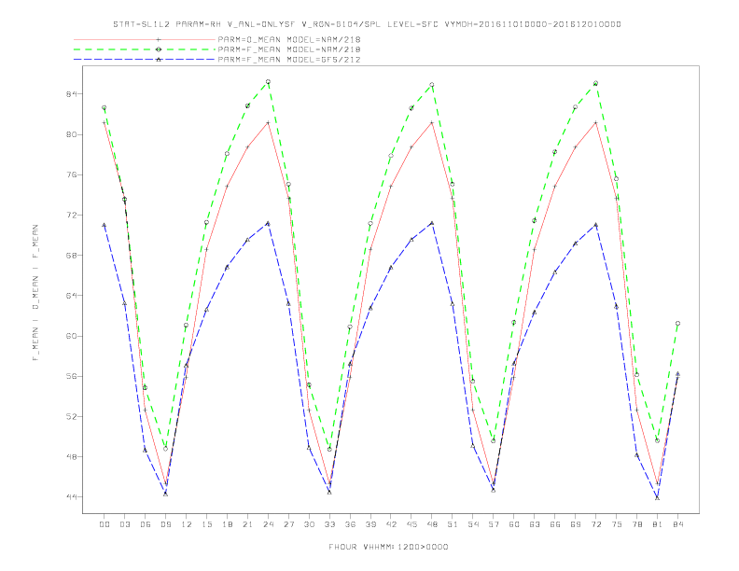Click x-axis tick label 54
The image size is (739, 571).
point(473,524)
